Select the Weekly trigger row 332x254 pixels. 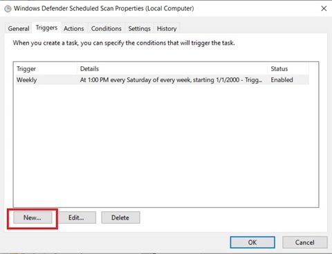pos(162,80)
